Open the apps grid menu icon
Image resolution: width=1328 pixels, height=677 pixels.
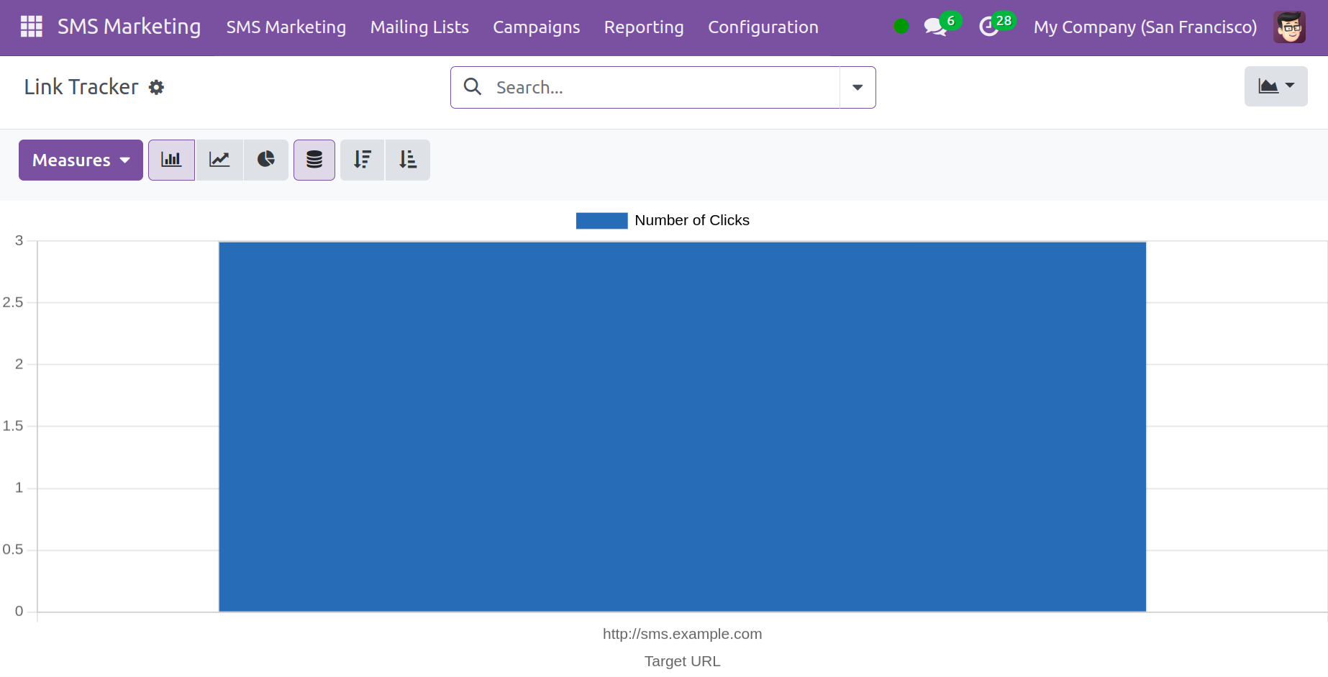point(31,27)
